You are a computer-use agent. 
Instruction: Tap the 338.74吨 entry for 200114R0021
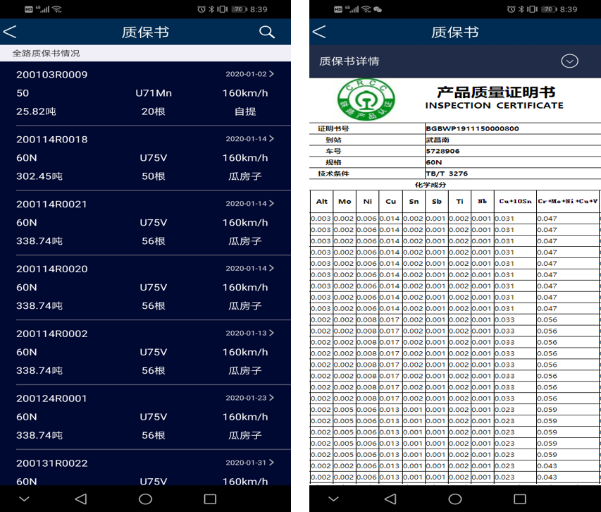(39, 241)
